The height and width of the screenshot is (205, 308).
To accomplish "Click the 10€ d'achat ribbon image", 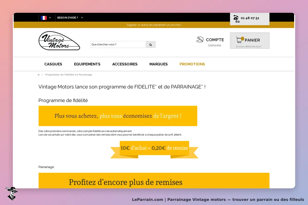I will click(x=154, y=149).
